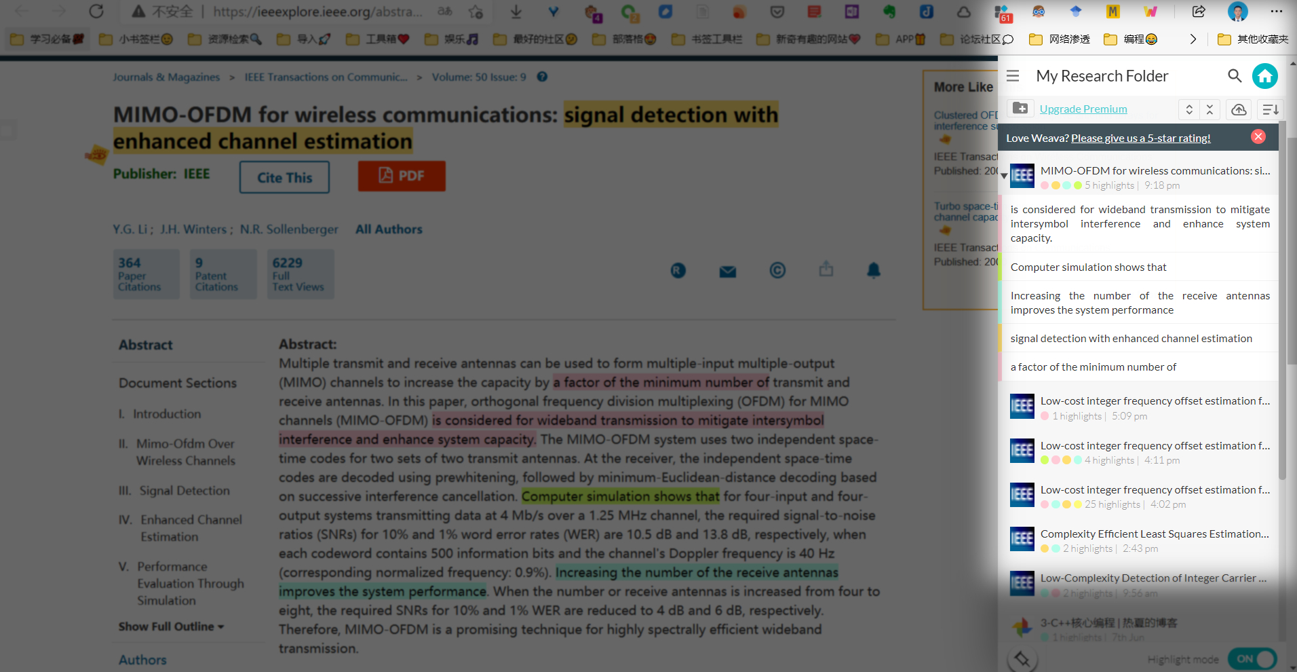
Task: Select the Authors tab
Action: (142, 660)
